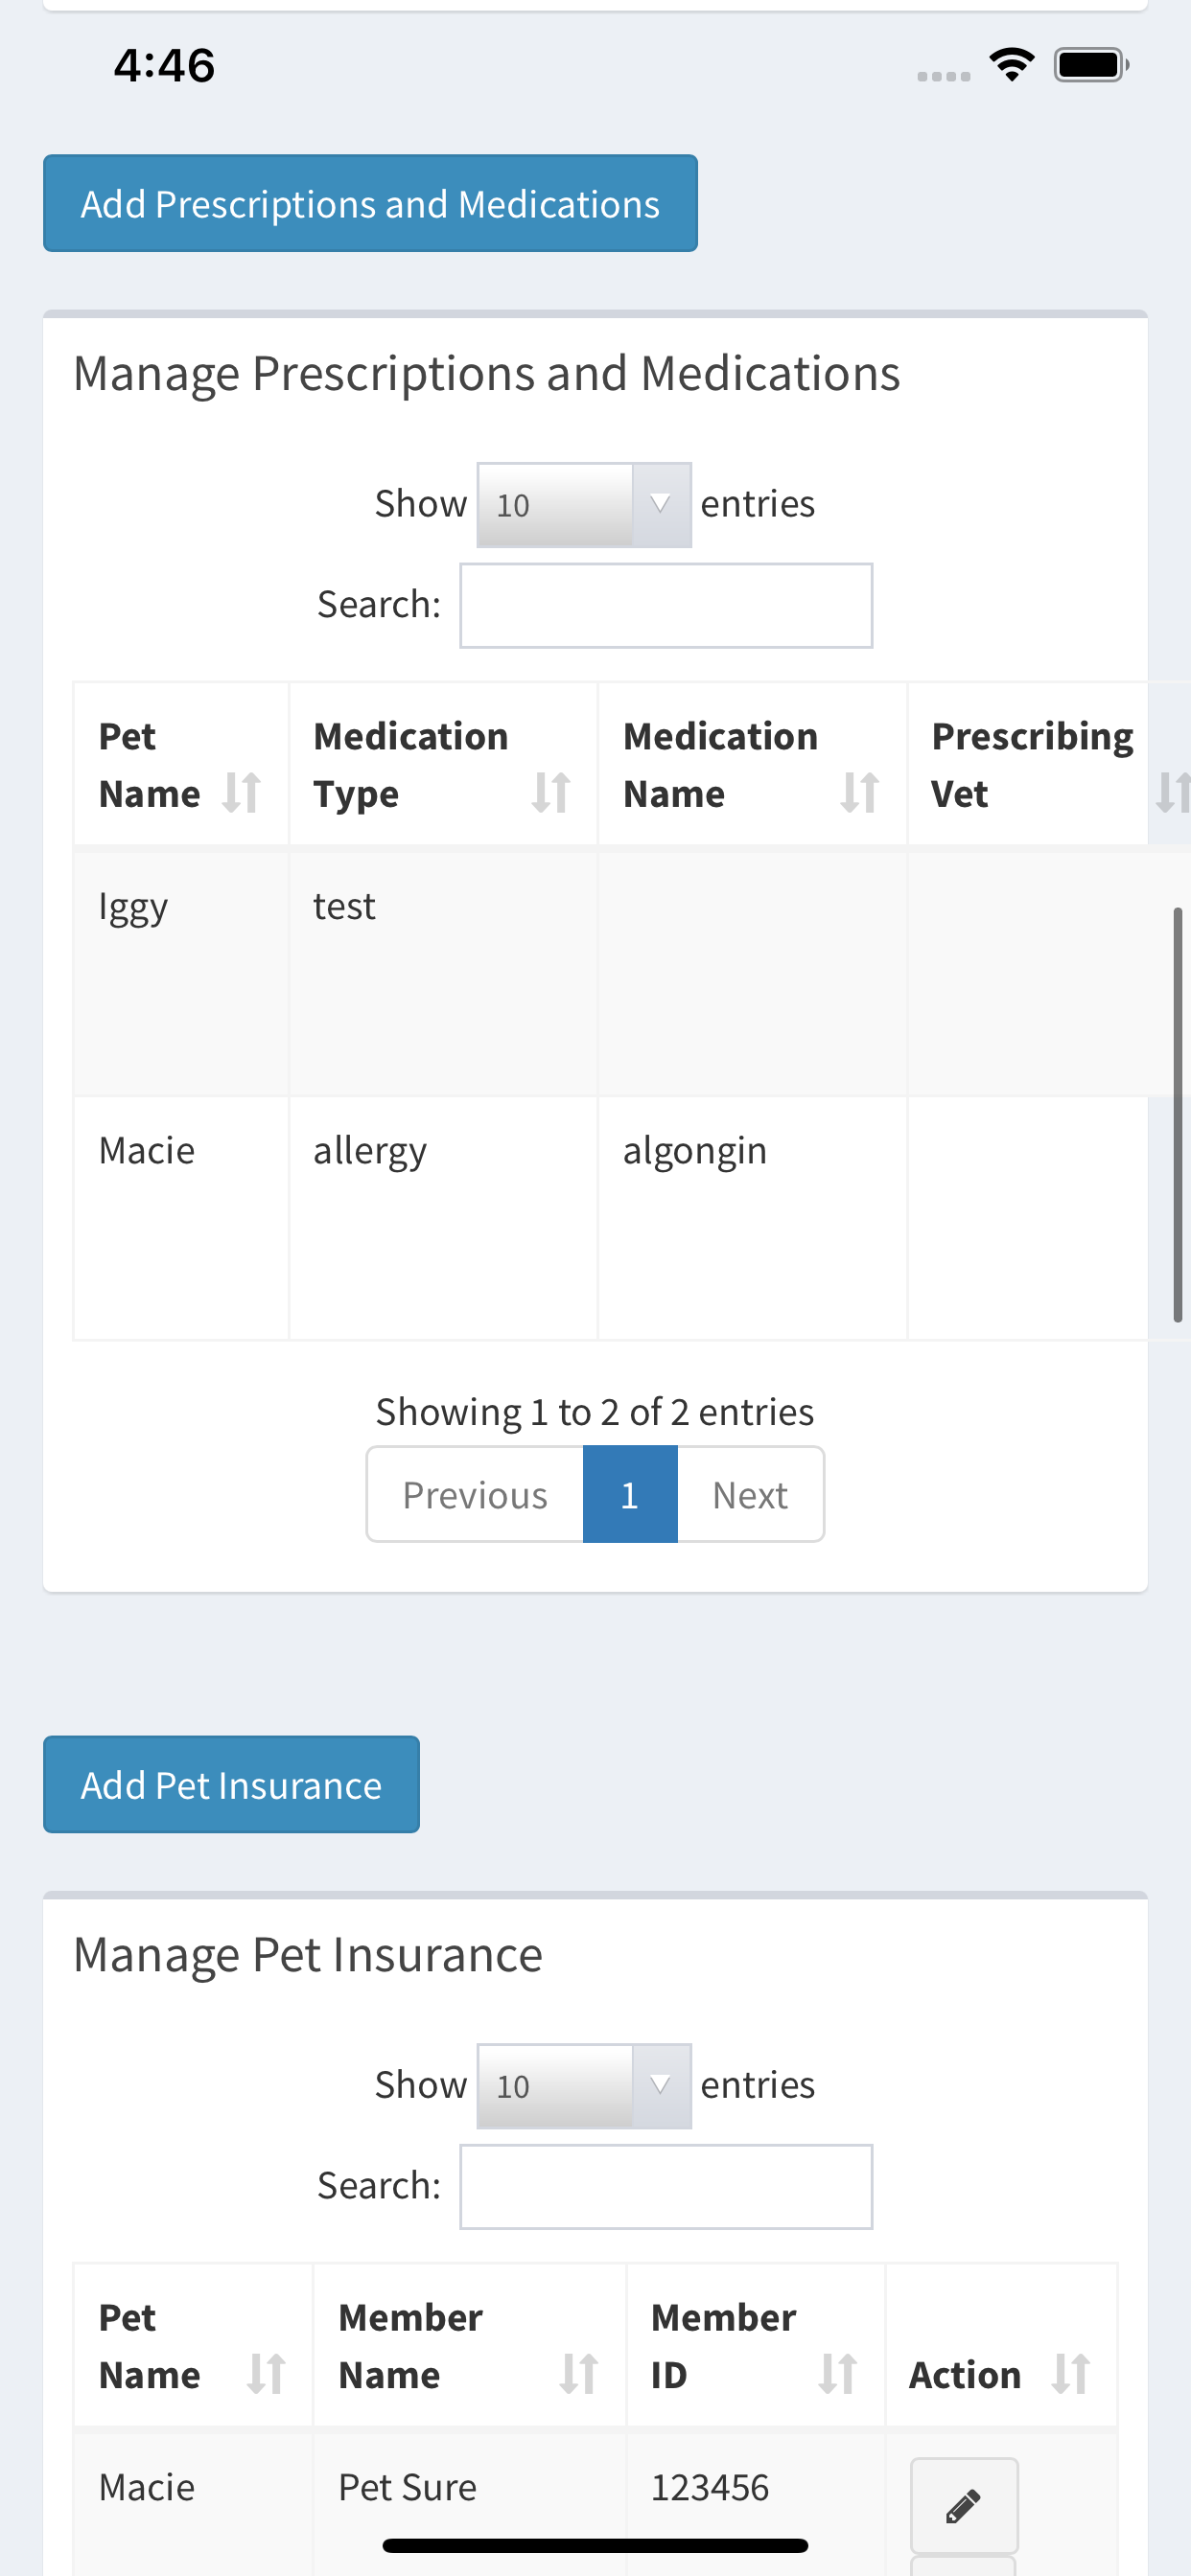Select page 1 in medications pagination

coord(629,1494)
